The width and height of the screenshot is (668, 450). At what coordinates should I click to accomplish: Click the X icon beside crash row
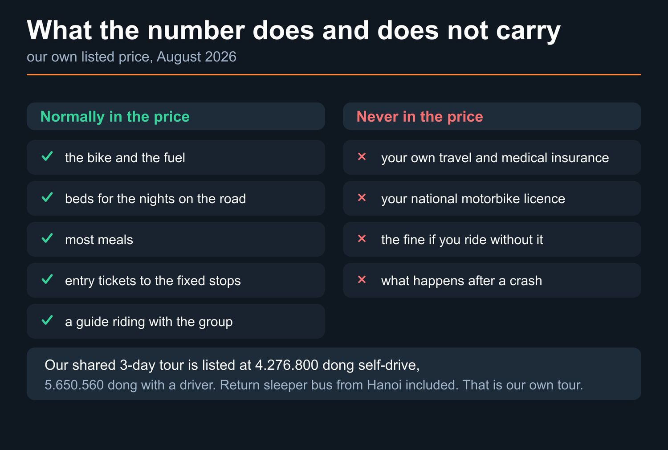coord(362,279)
